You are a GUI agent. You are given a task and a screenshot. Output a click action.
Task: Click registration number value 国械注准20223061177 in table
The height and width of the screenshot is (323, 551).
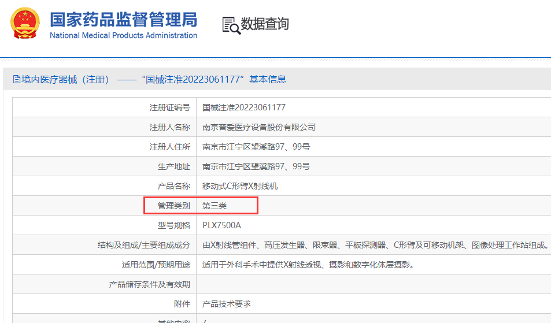point(243,107)
